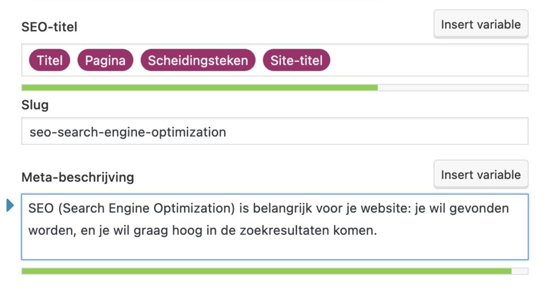Select the Scheidingsteken variable tag
548x297 pixels.
[x=198, y=60]
